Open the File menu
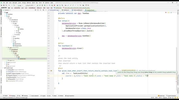The width and height of the screenshot is (179, 100). click(4, 2)
